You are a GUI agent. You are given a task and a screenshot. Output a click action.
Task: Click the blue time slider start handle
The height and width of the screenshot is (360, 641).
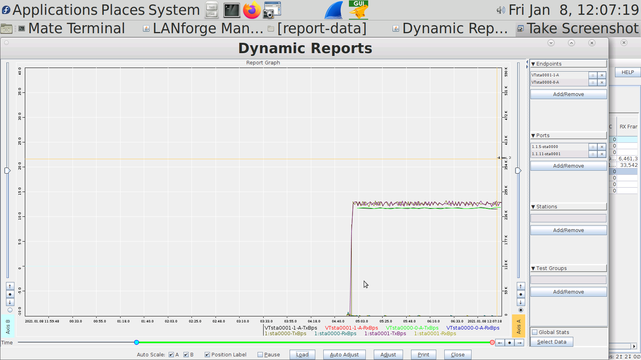pos(137,342)
